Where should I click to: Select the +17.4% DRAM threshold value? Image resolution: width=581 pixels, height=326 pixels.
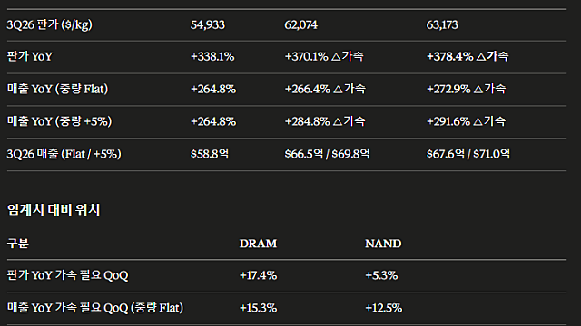pyautogui.click(x=258, y=275)
